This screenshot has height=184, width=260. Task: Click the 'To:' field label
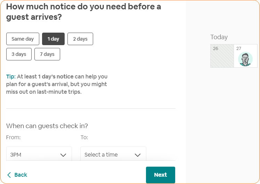(x=84, y=137)
